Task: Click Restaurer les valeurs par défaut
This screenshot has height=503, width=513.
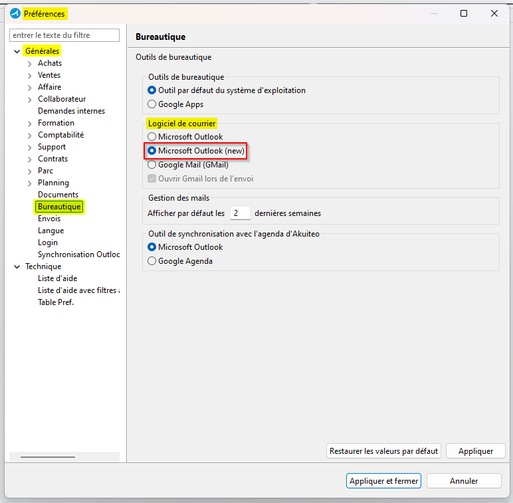Action: (x=383, y=451)
